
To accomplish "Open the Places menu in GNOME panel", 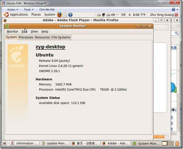I will [36, 15].
